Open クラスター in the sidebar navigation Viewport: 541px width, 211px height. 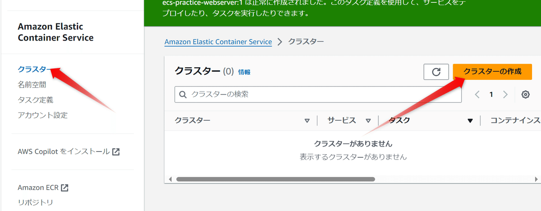click(x=32, y=69)
